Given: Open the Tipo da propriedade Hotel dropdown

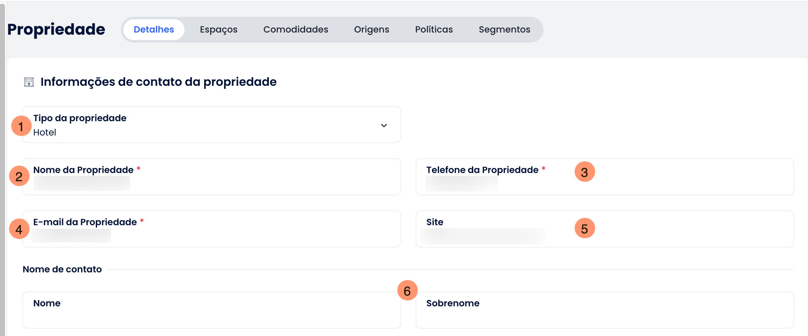Looking at the screenshot, I should [x=212, y=125].
